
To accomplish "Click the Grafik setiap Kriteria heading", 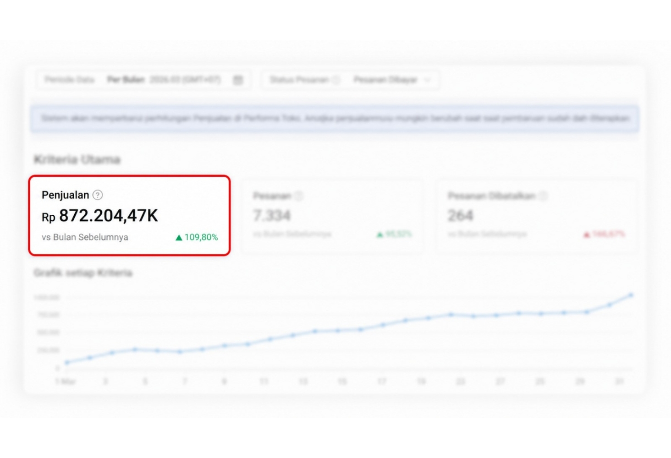I will [83, 273].
